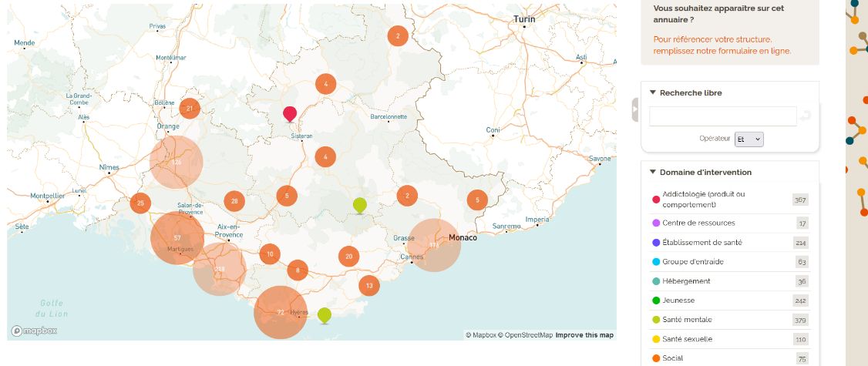Click the purple Centre de ressources color dot
The image size is (868, 366).
pyautogui.click(x=656, y=223)
